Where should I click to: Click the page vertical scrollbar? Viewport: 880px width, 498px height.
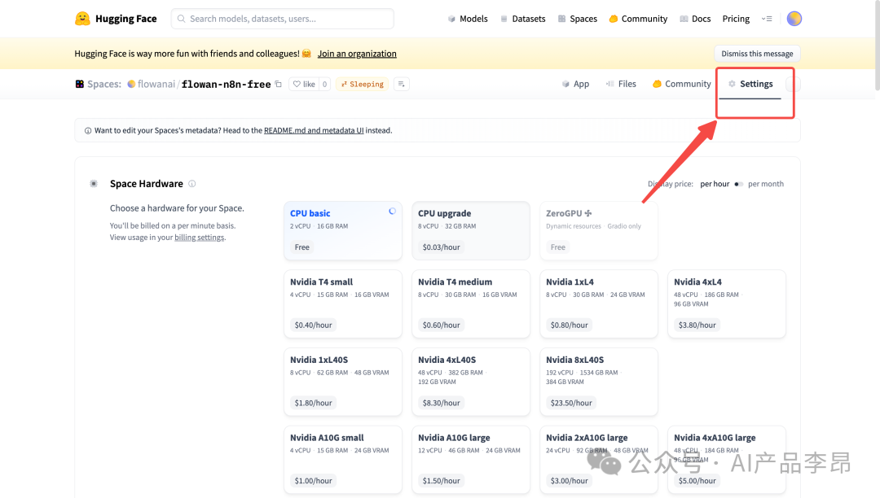tap(878, 46)
